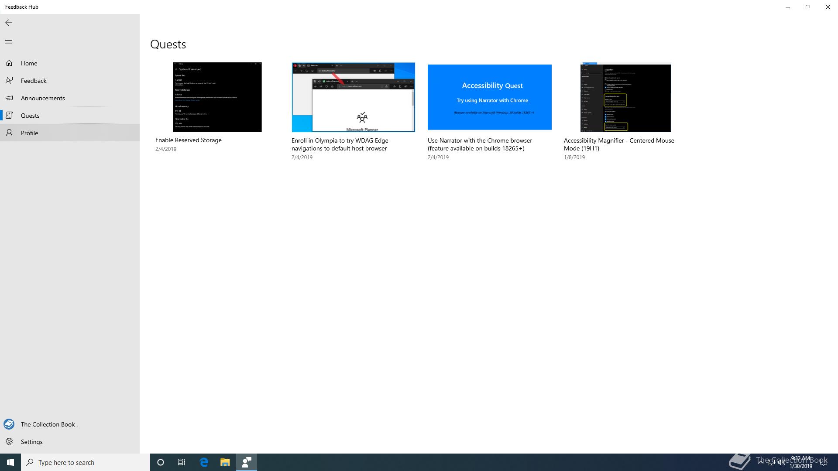
Task: Click 'Enroll in Olympia to try WDAG Edge' title
Action: (340, 144)
